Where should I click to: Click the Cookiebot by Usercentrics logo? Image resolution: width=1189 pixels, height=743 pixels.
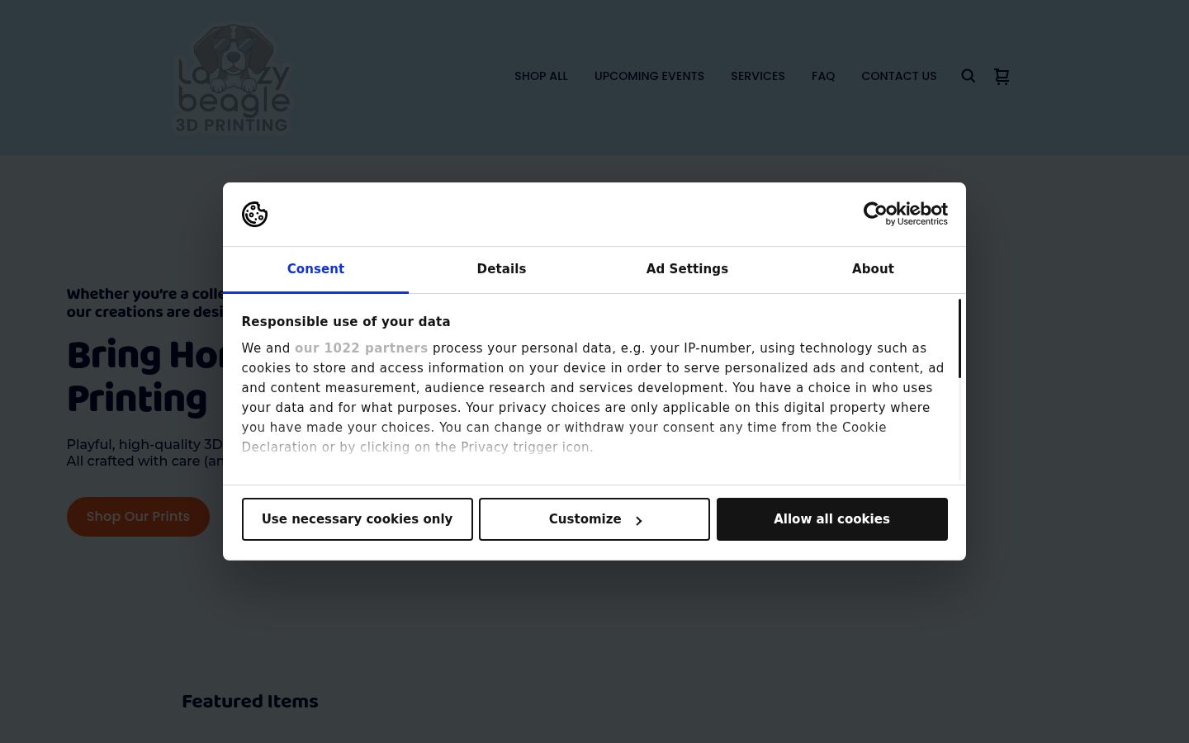tap(905, 214)
